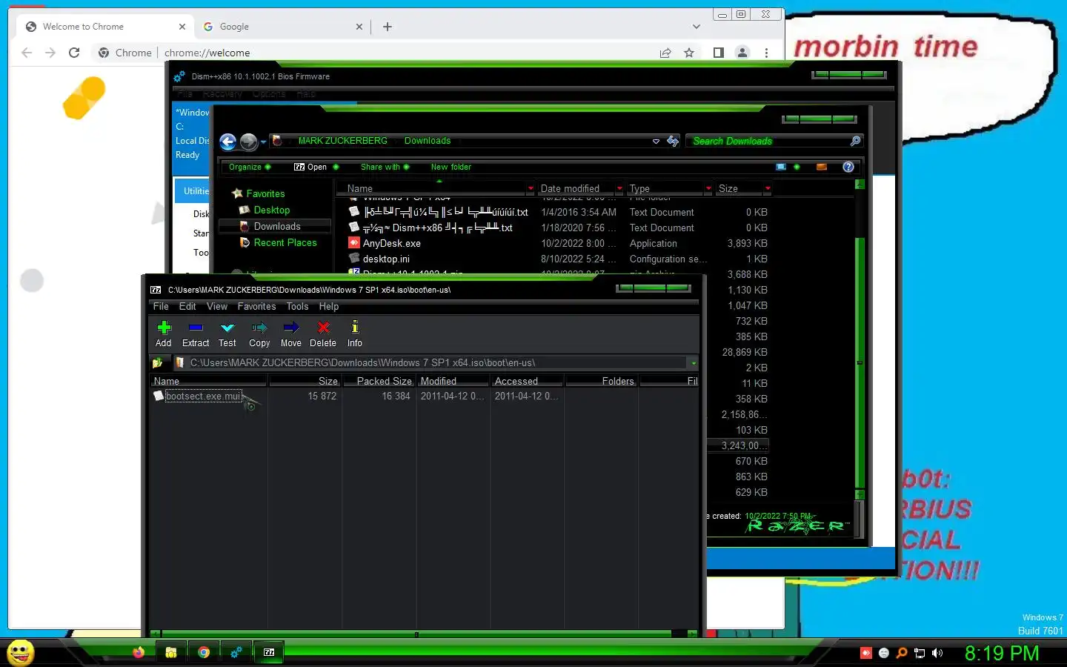Open a new tab in Chrome
The width and height of the screenshot is (1067, 667).
388,27
